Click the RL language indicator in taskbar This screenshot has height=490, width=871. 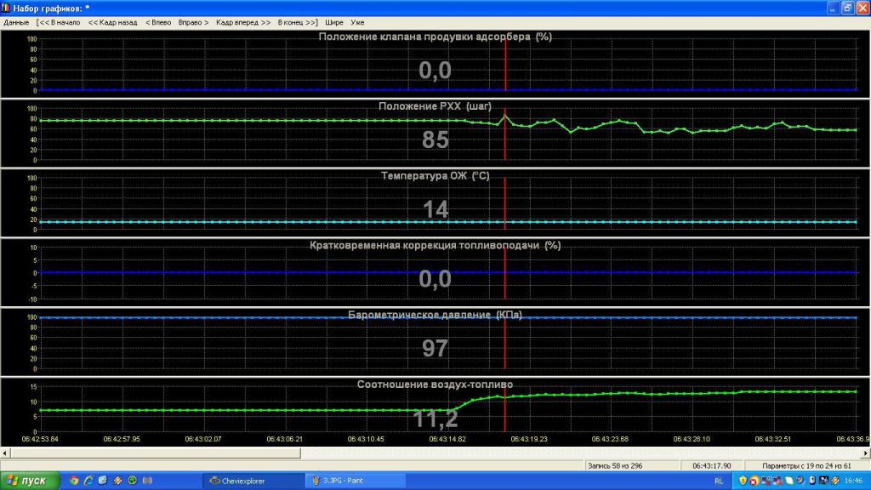[719, 481]
